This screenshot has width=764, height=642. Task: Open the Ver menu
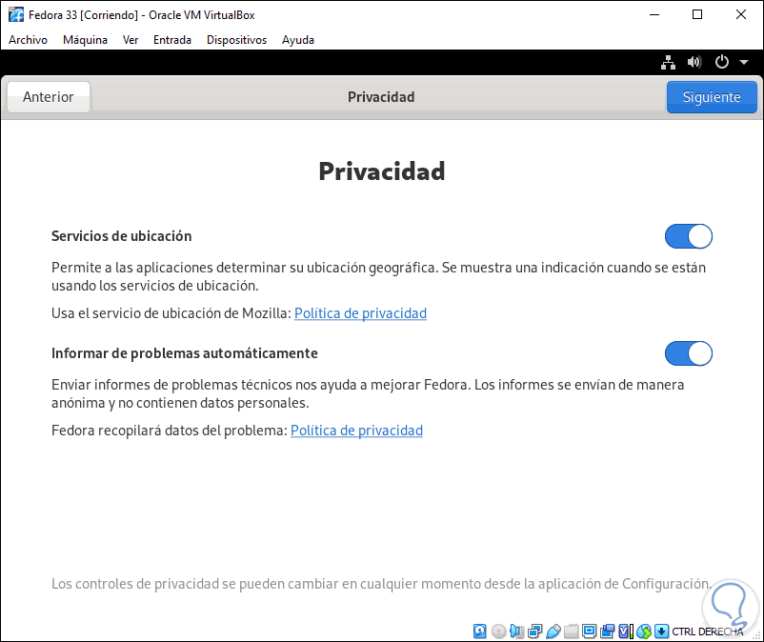coord(131,40)
